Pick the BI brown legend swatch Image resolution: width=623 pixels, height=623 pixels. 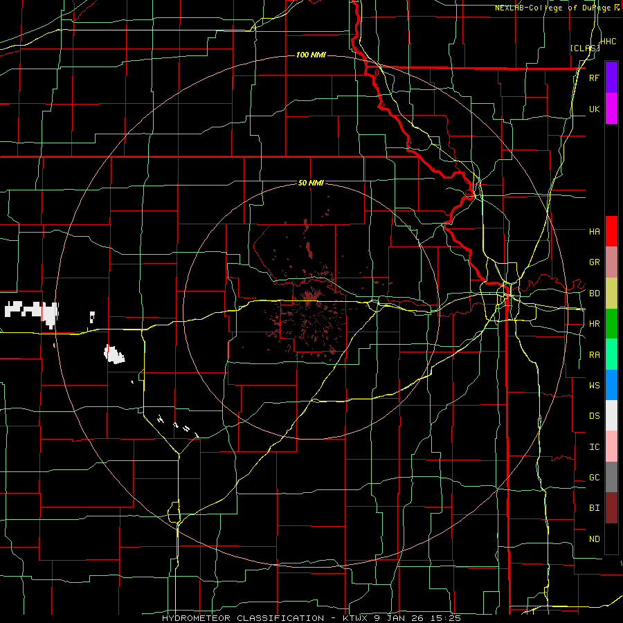611,508
